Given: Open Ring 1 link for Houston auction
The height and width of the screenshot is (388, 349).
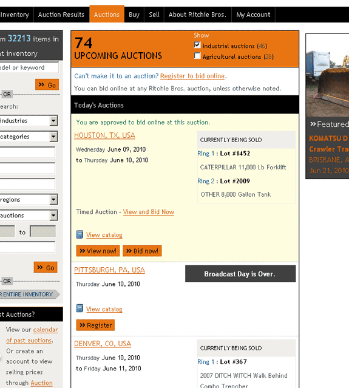Looking at the screenshot, I should [x=206, y=154].
